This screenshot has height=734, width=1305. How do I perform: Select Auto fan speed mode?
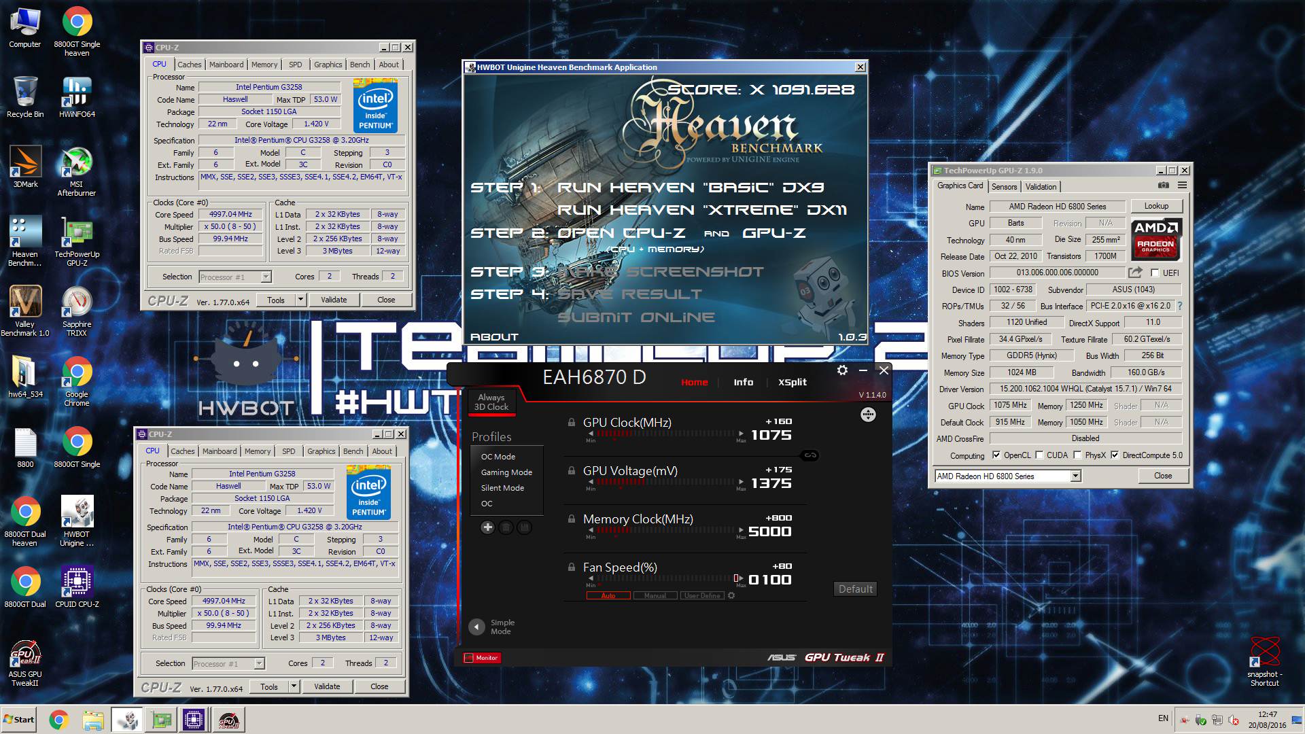click(x=608, y=595)
